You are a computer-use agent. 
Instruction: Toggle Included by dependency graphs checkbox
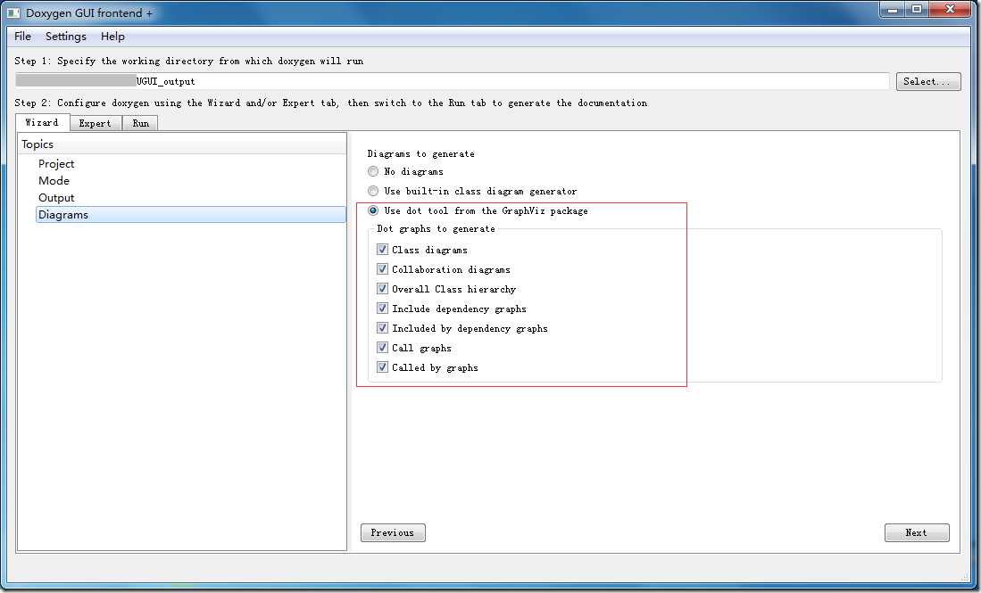382,328
